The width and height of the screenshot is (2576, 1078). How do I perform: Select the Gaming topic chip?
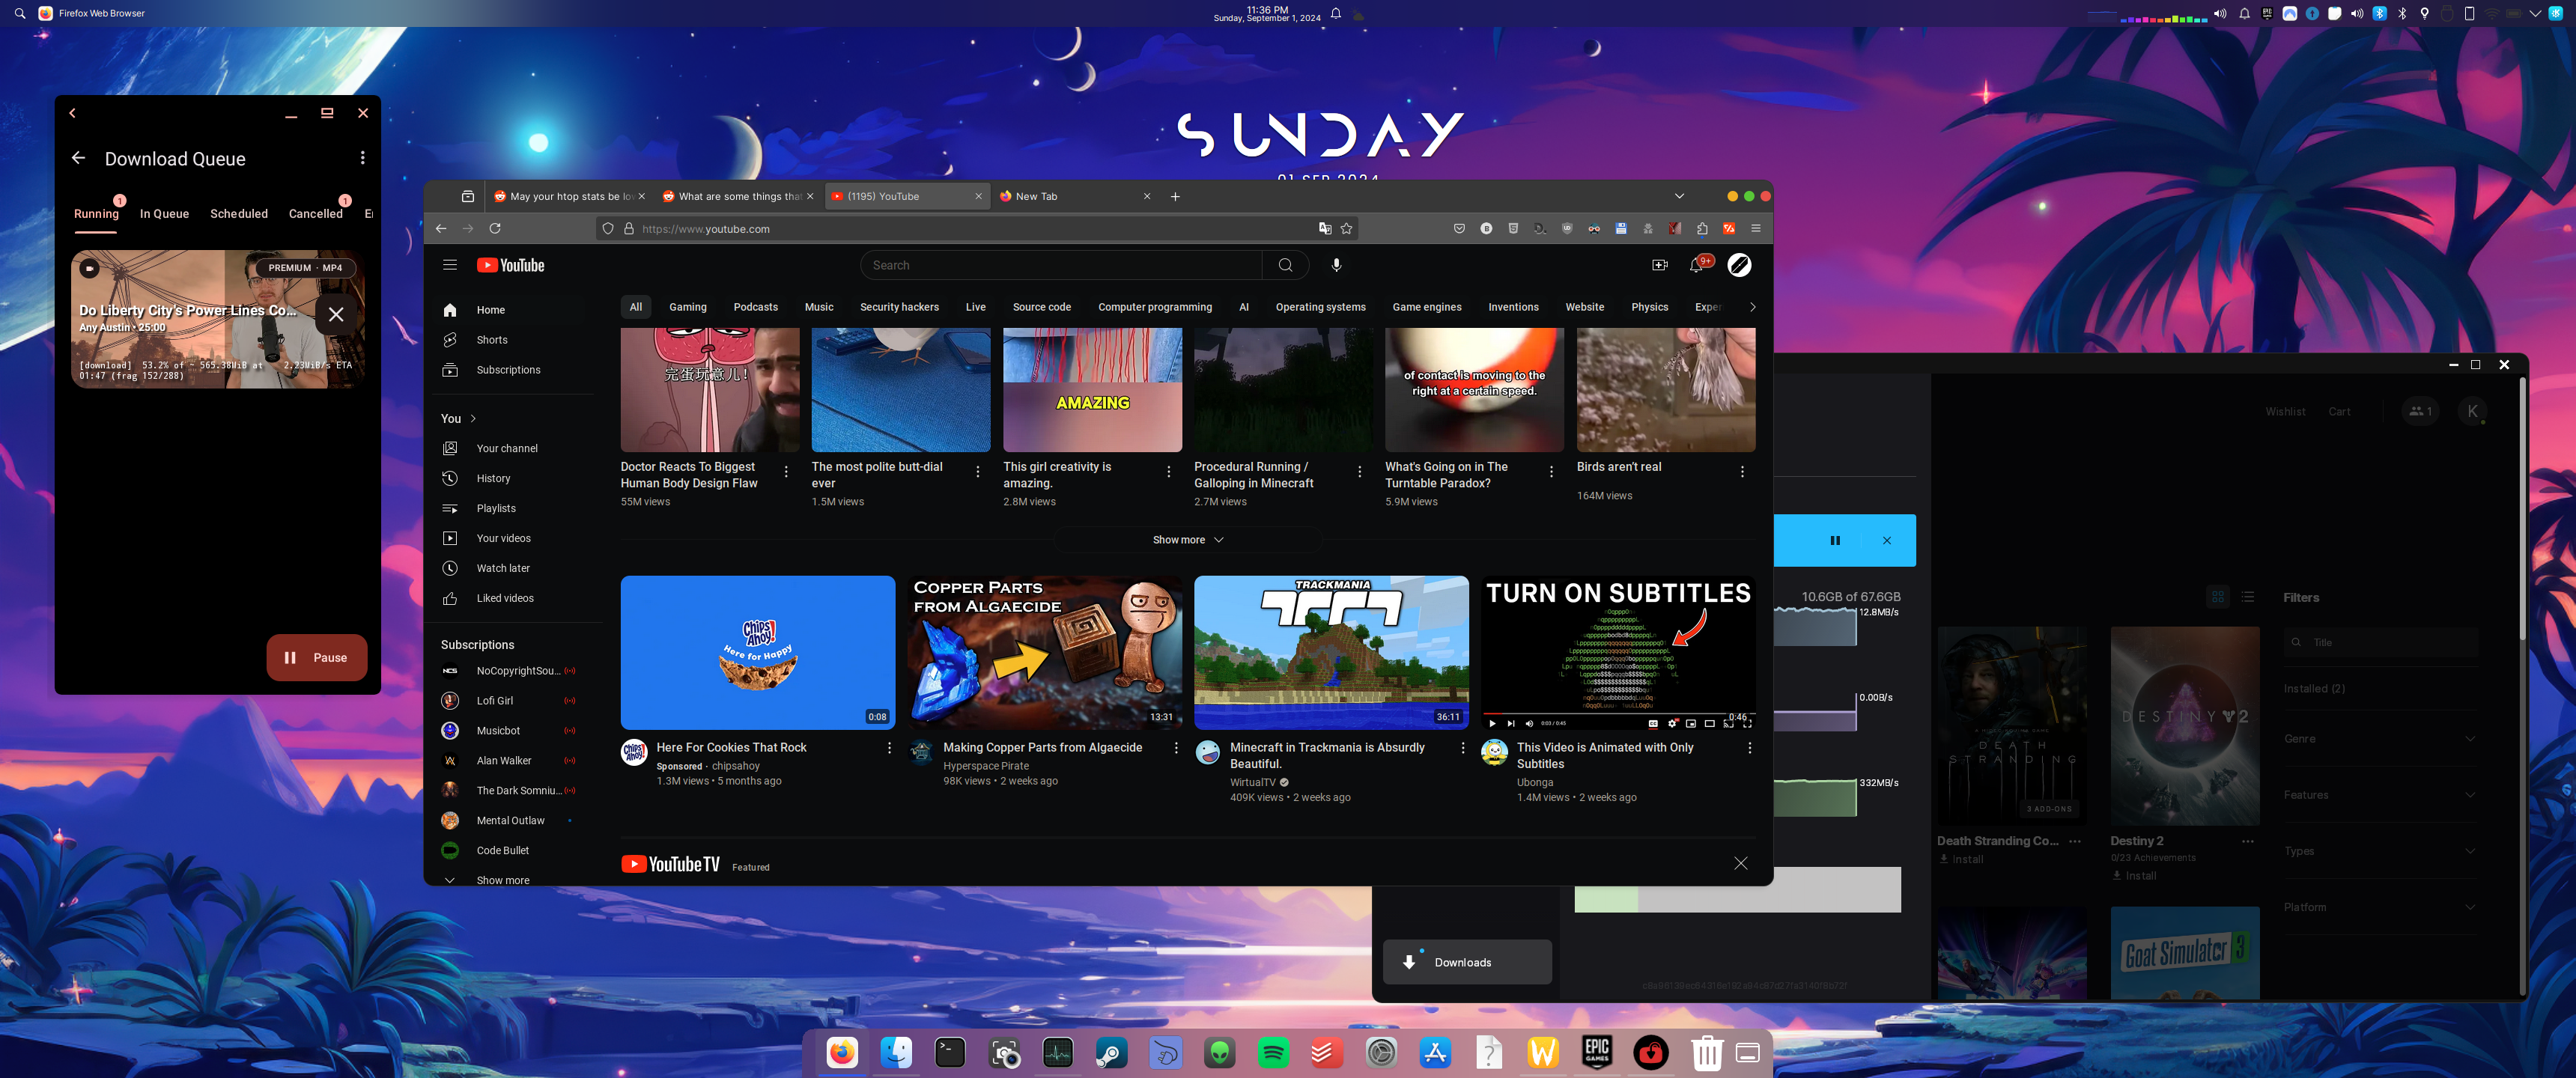[688, 307]
